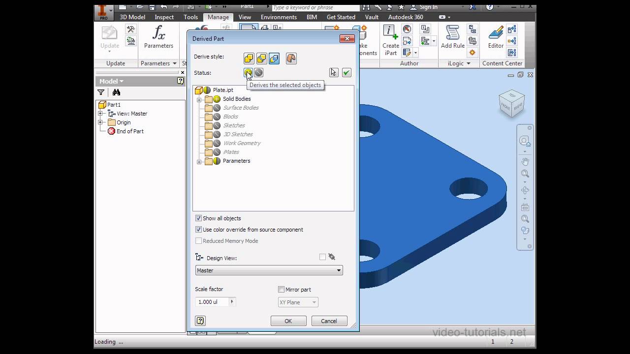Toggle Sketches status icon
Screen dimensions: 630x354
[x=217, y=125]
